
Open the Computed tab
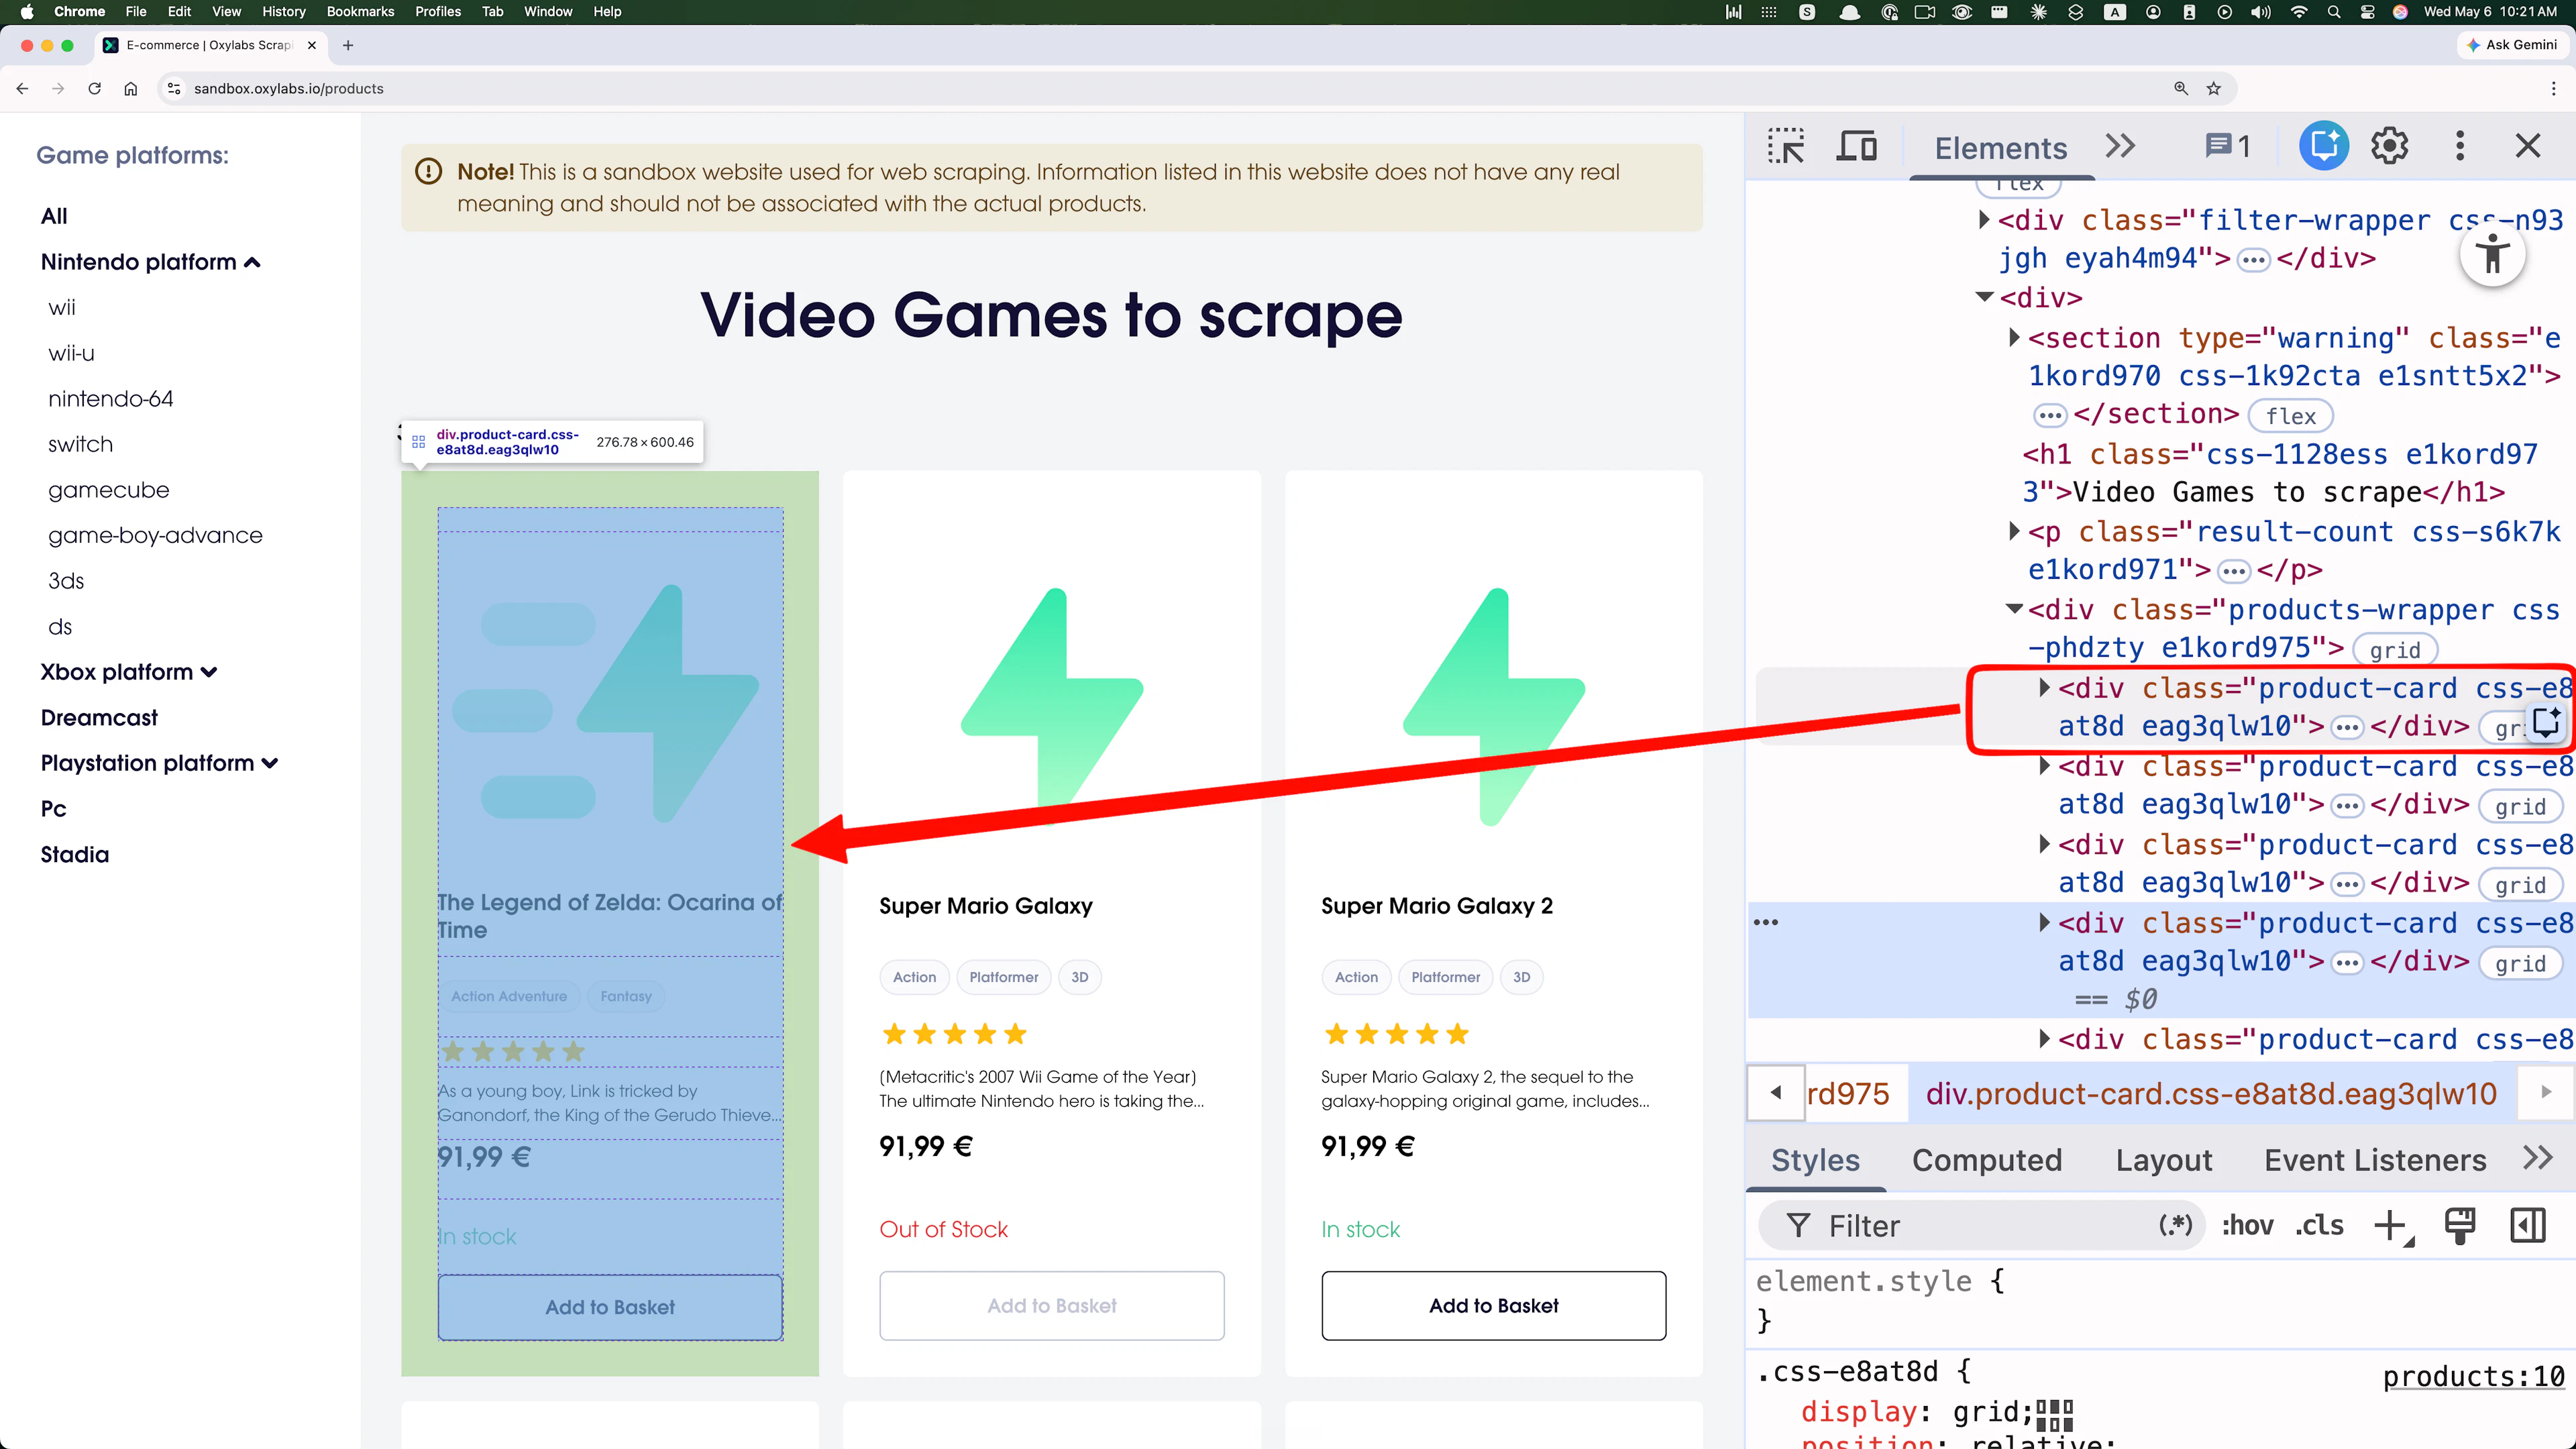tap(1987, 1160)
